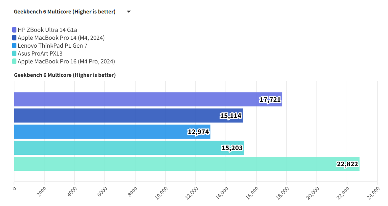The image size is (388, 206).
Task: Click the 17,721 score label
Action: [x=270, y=100]
